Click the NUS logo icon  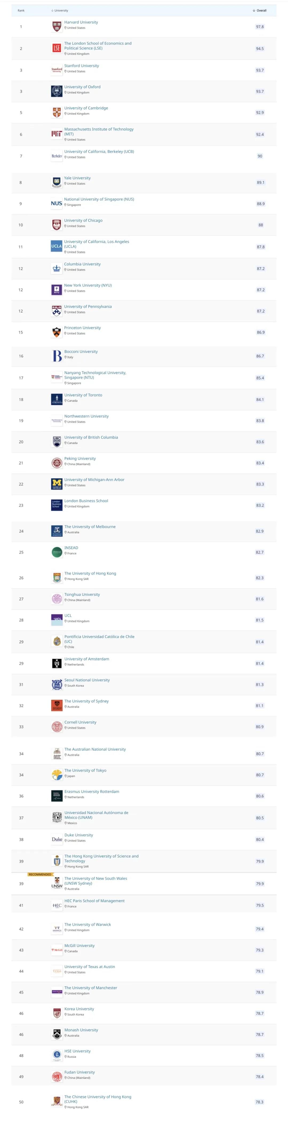pos(56,203)
